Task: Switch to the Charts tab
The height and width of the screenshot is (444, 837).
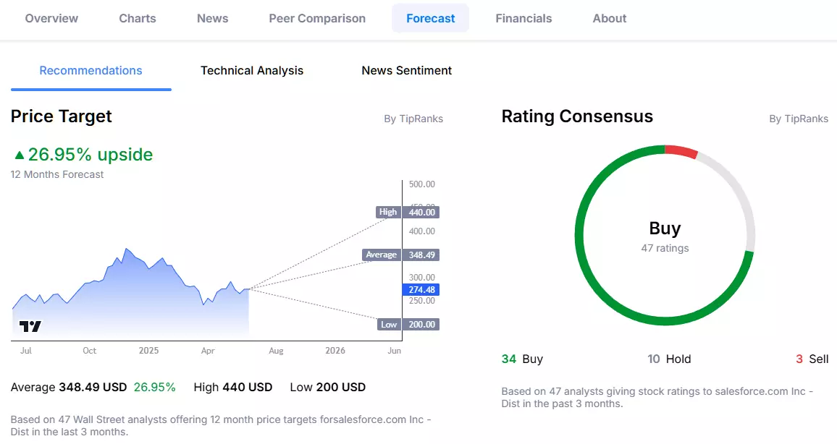Action: coord(137,18)
